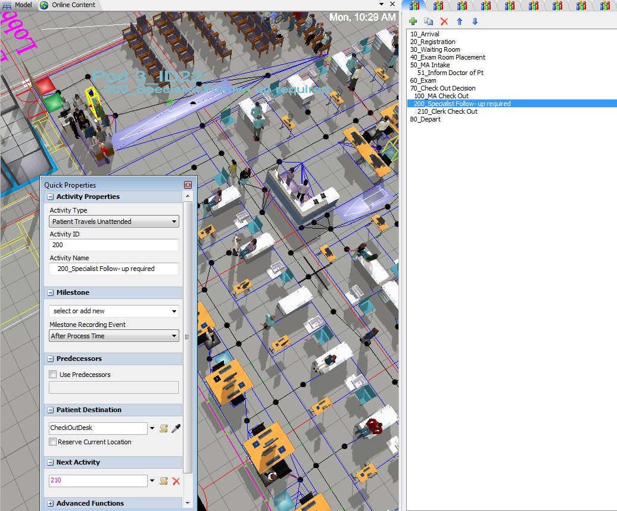Viewport: 617px width, 511px height.
Task: Enable the Use Predecessors checkbox
Action: (53, 375)
